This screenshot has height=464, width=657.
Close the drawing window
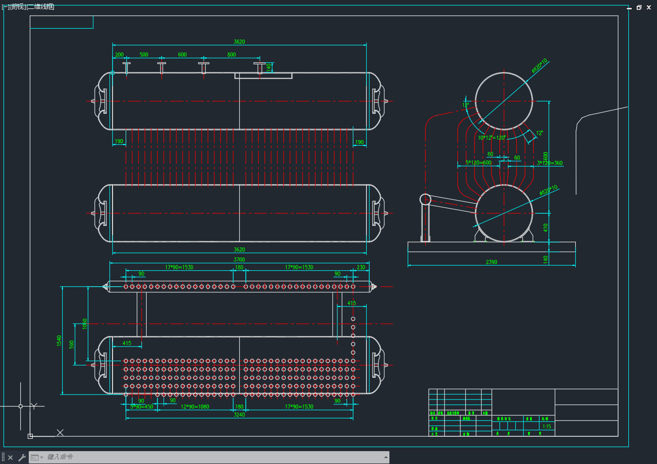[649, 7]
